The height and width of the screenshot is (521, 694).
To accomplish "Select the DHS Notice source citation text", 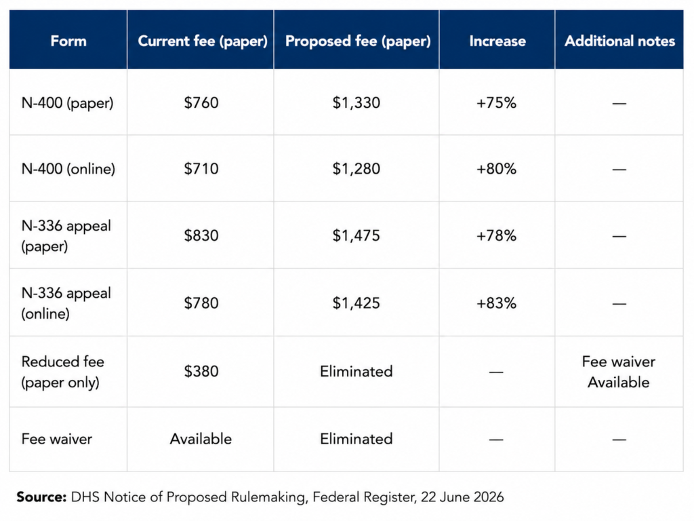I will (x=260, y=497).
